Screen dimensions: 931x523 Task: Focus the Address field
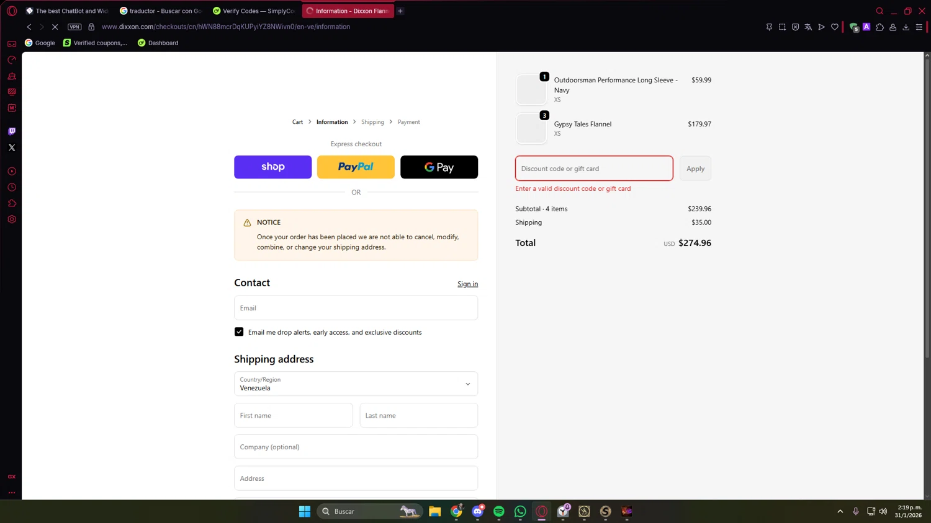coord(356,478)
